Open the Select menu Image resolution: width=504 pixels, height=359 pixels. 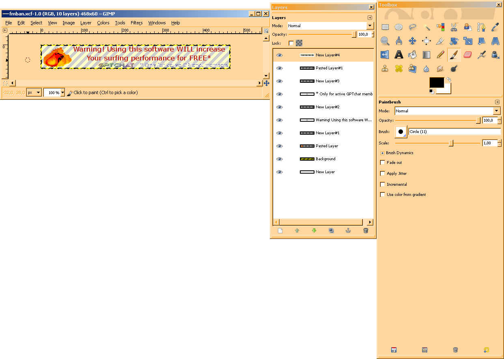tap(36, 23)
